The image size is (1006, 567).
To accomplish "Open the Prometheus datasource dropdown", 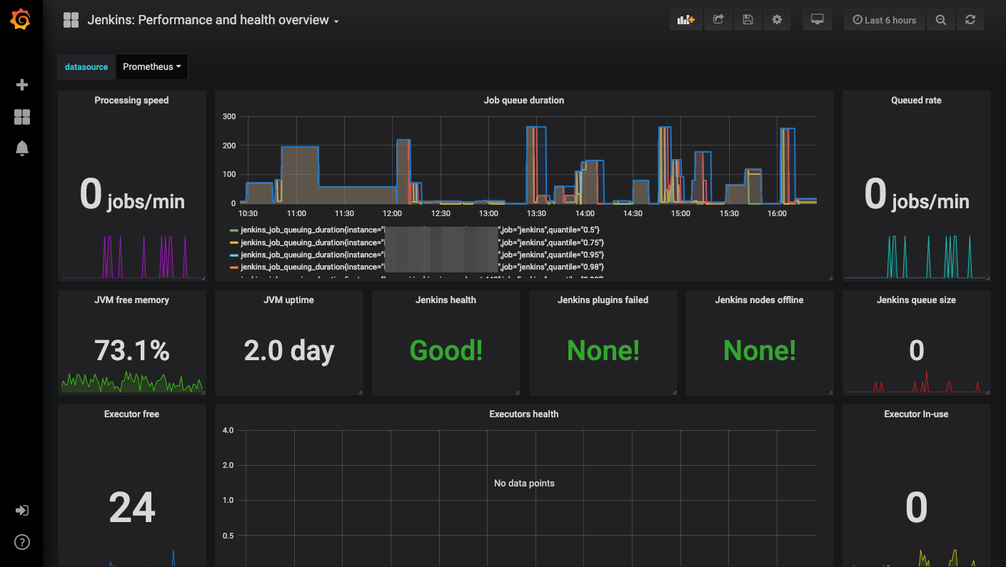I will click(151, 66).
